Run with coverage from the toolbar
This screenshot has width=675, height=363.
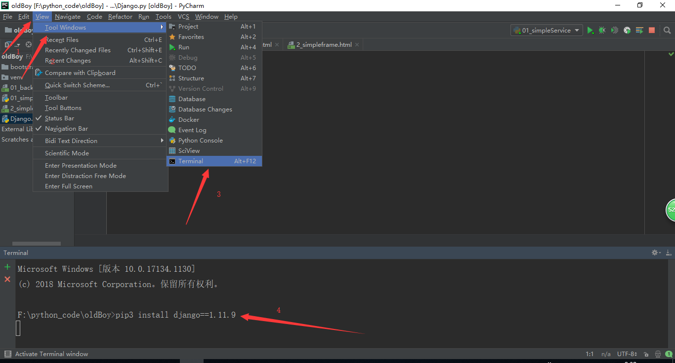[615, 31]
